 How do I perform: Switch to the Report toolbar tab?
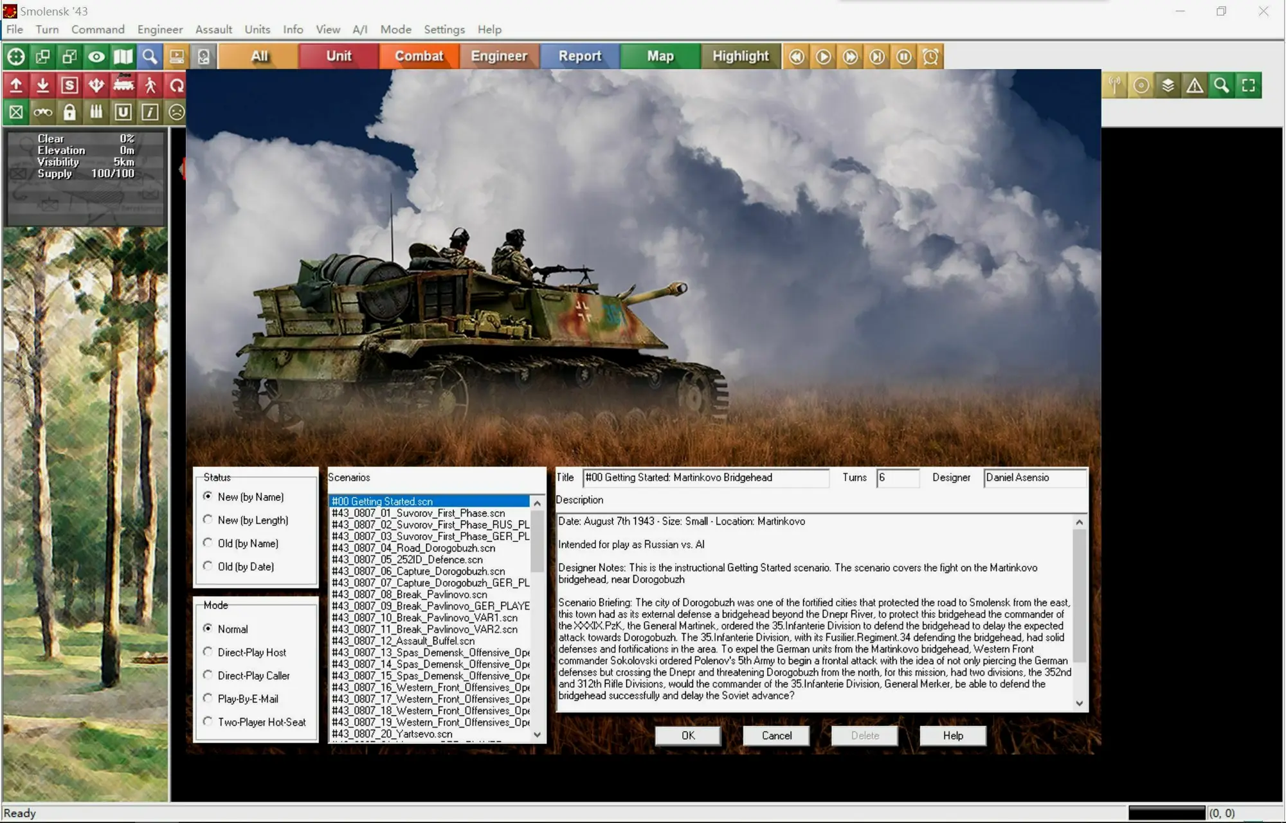coord(580,57)
